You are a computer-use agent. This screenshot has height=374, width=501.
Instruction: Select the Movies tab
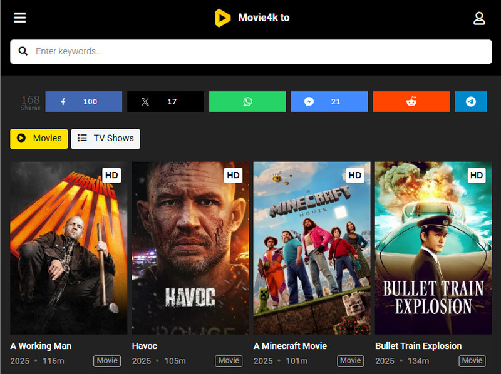click(39, 139)
